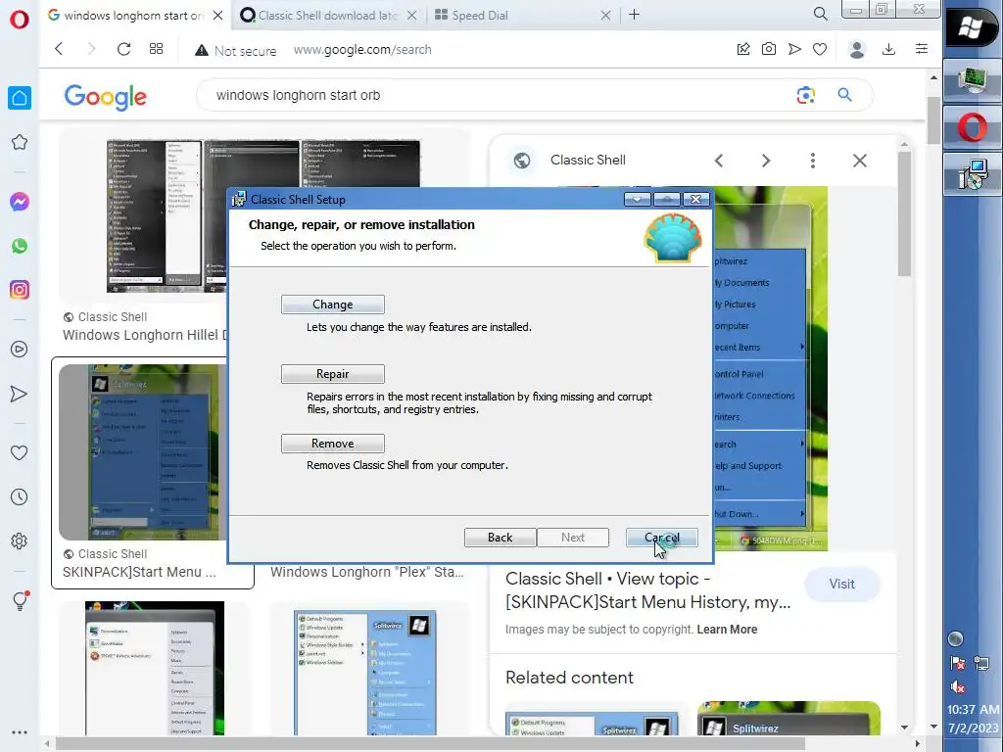Open the Learn More copyright link

[x=727, y=630]
